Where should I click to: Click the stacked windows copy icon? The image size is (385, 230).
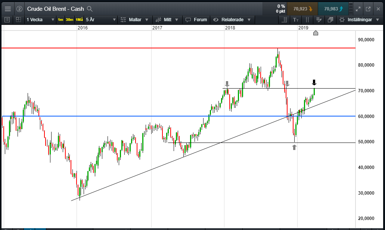pyautogui.click(x=330, y=20)
